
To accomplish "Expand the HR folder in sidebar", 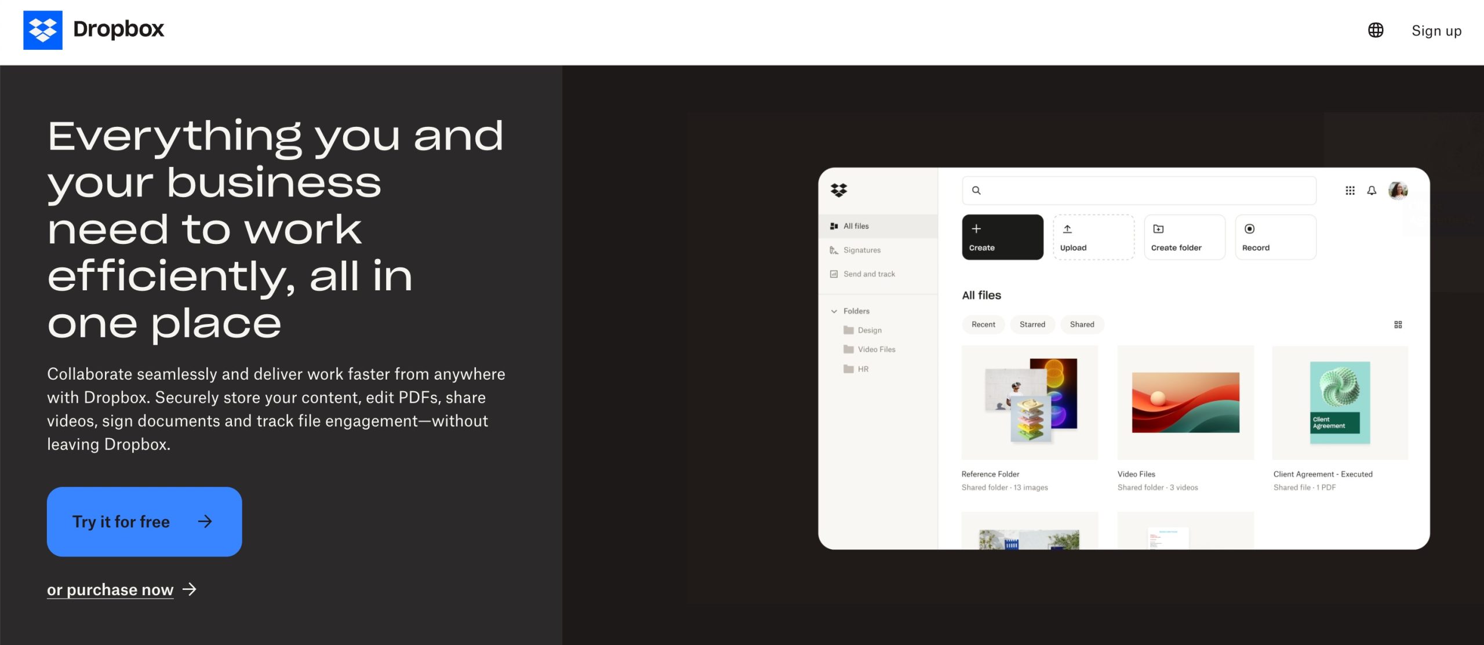I will pyautogui.click(x=861, y=369).
